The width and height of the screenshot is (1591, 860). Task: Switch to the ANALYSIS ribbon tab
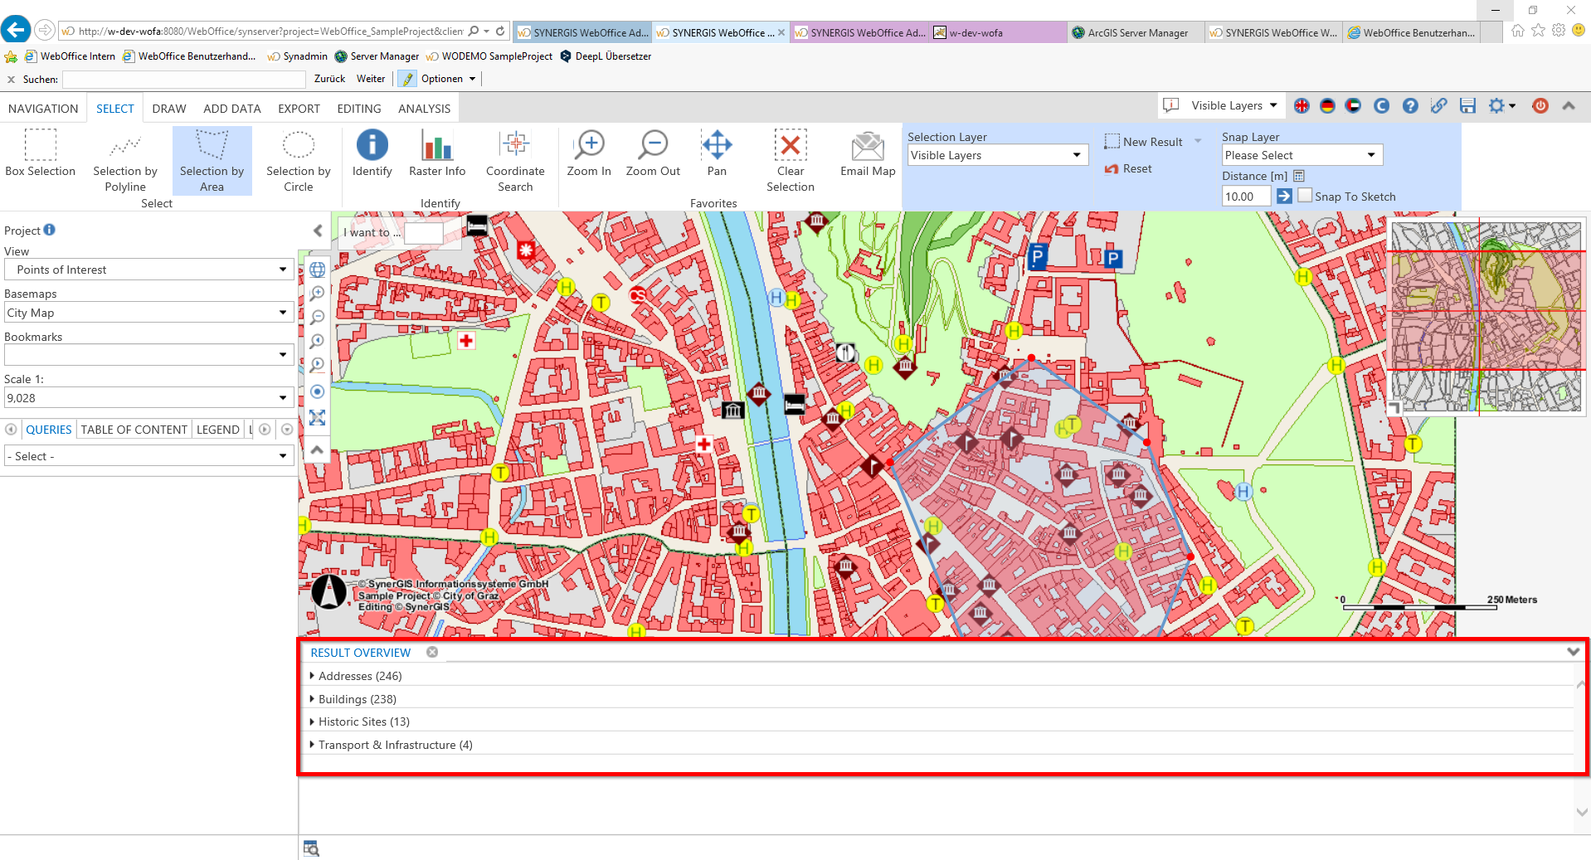point(424,108)
